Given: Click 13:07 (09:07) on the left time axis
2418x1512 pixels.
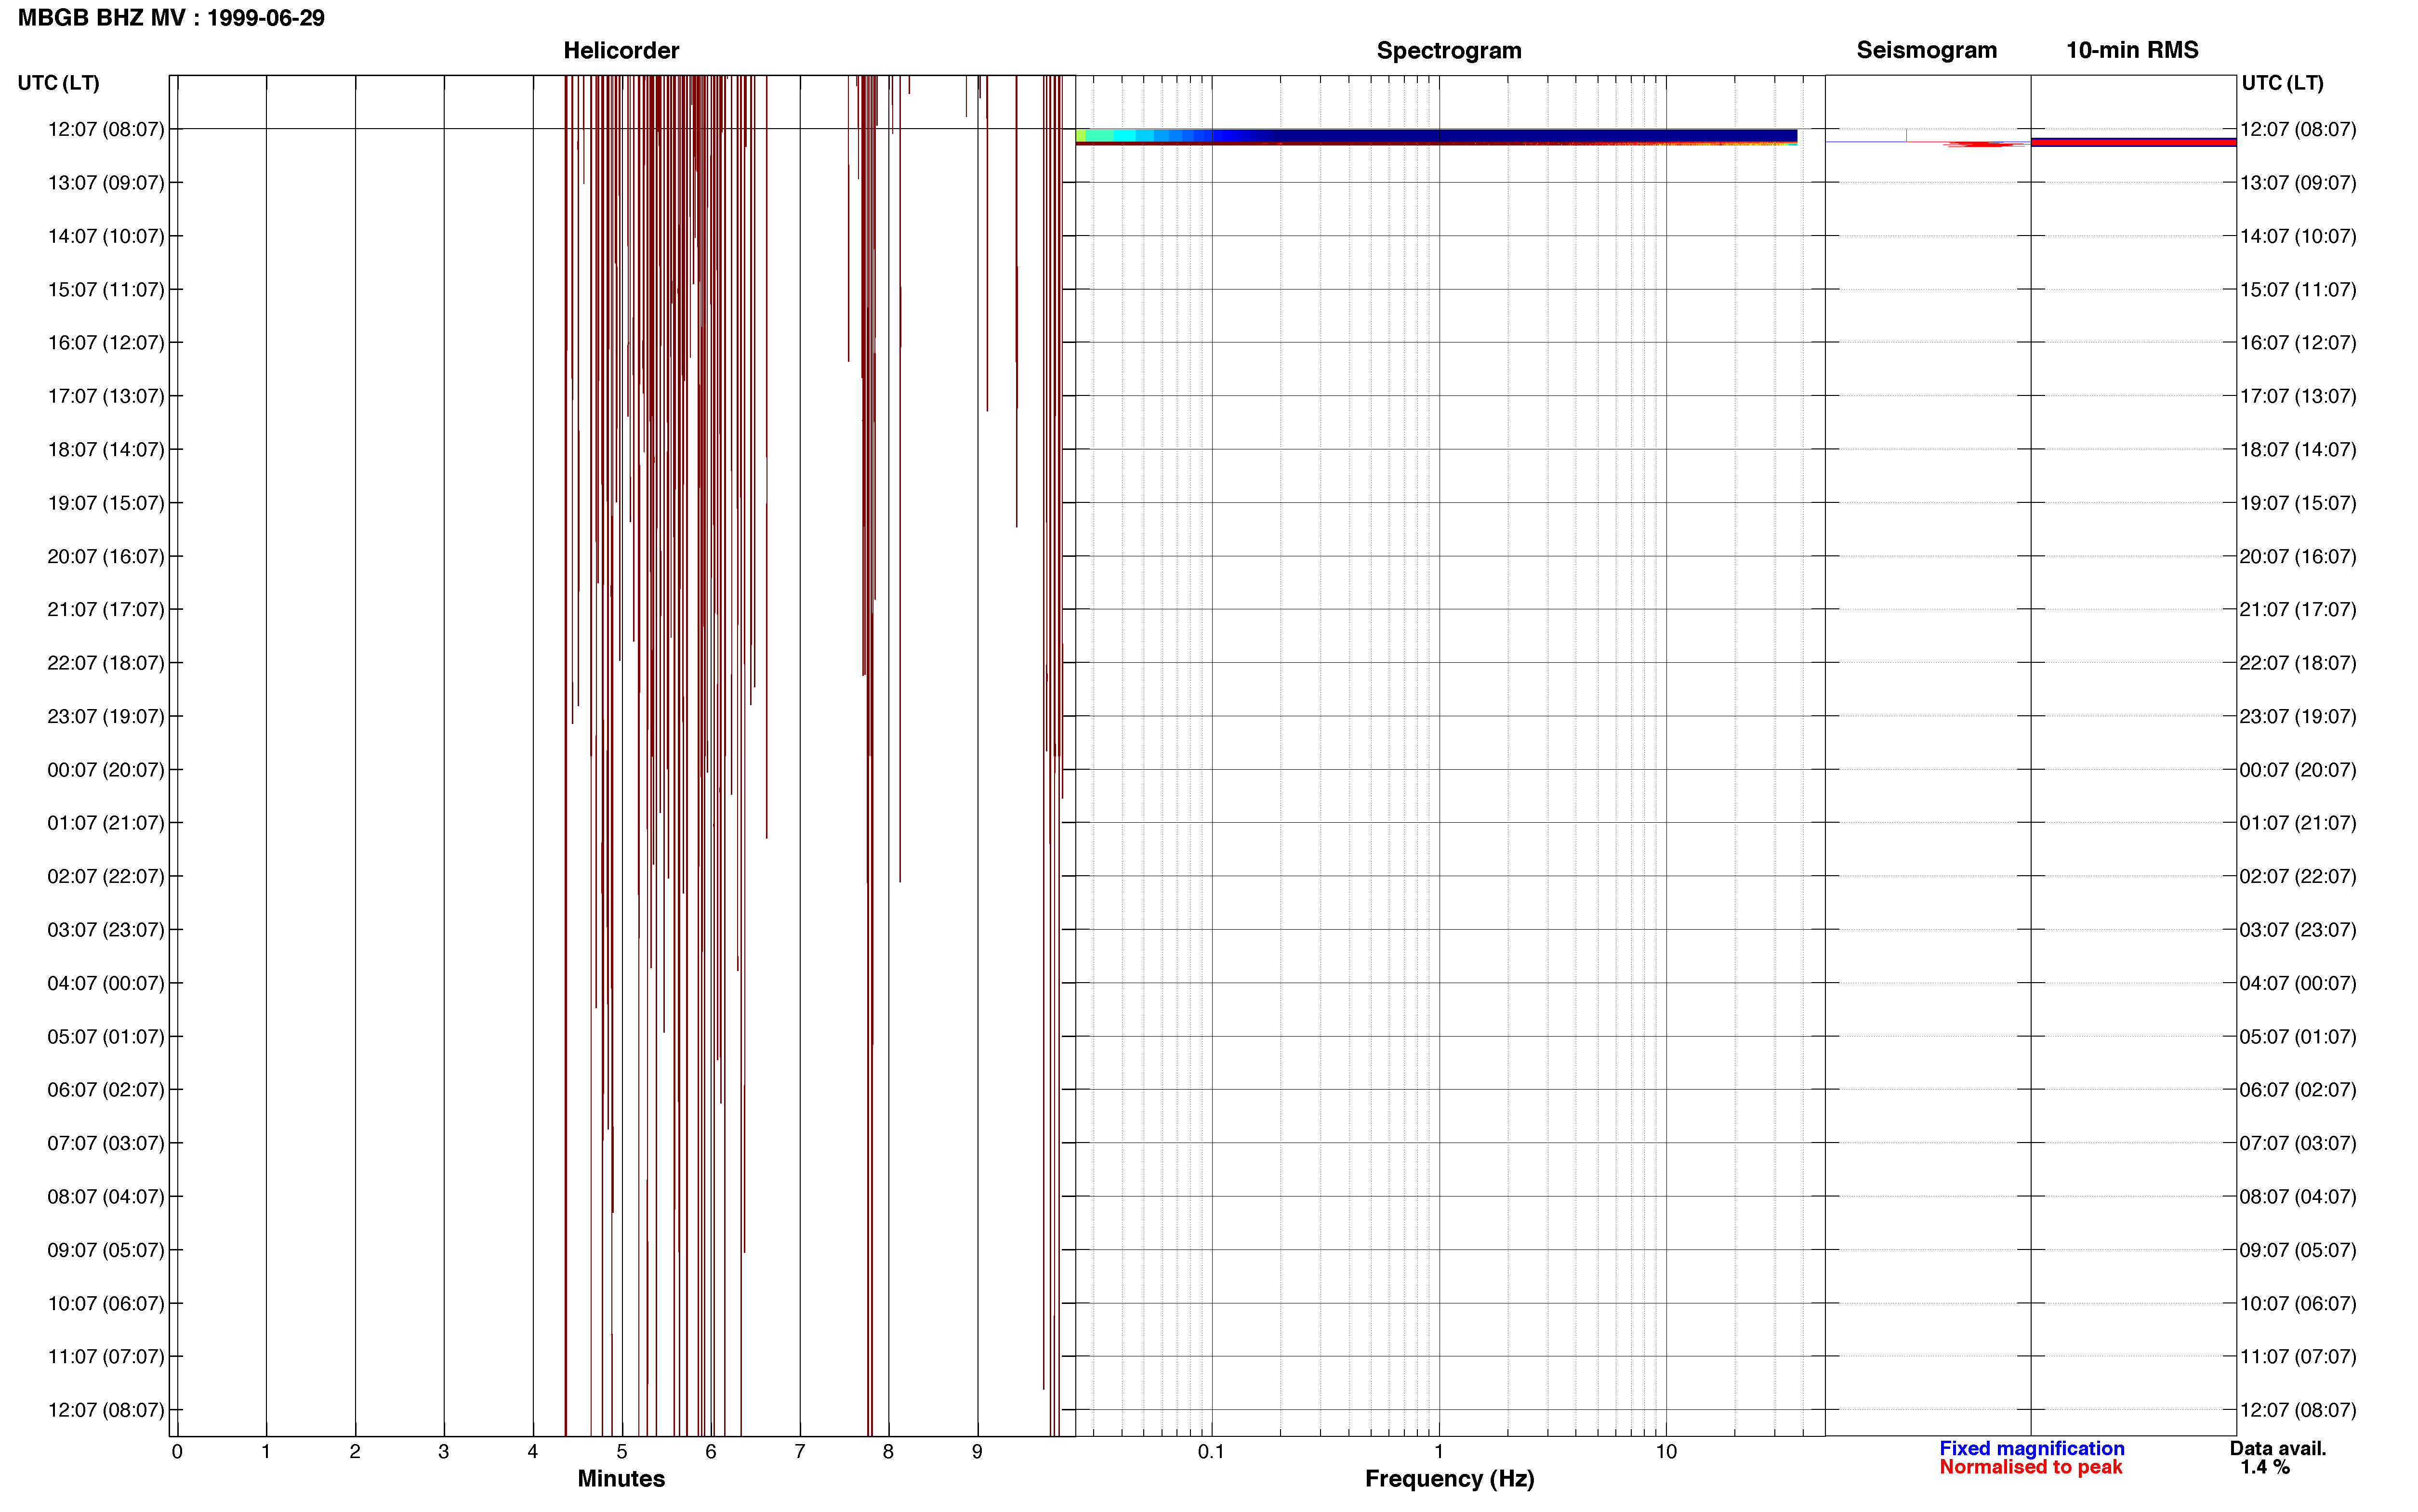Looking at the screenshot, I should [106, 183].
